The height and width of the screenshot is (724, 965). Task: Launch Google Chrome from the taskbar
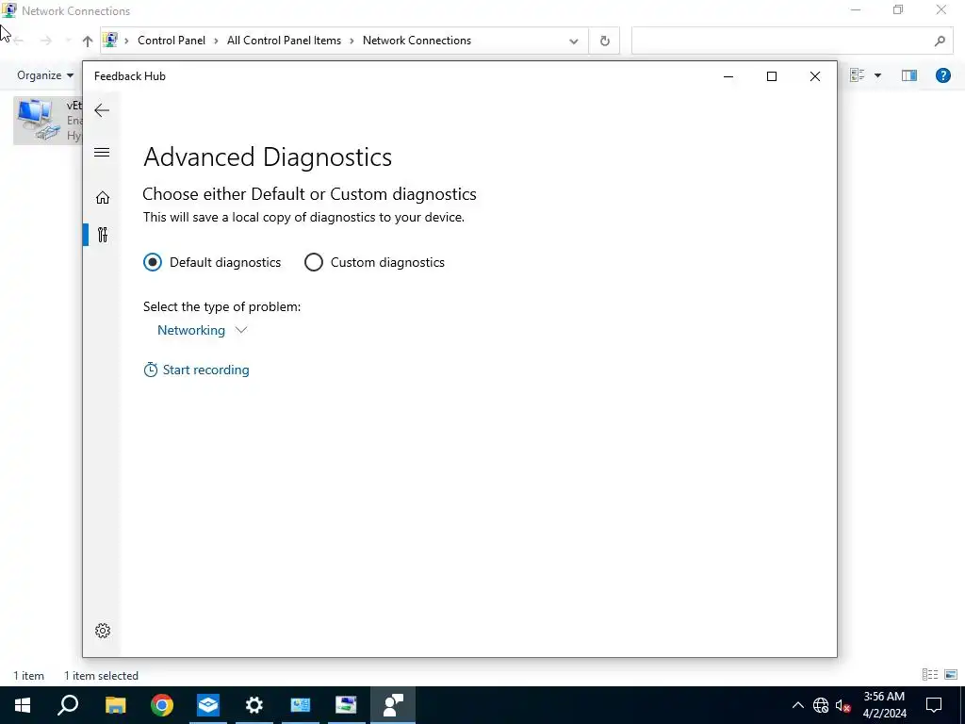[162, 705]
